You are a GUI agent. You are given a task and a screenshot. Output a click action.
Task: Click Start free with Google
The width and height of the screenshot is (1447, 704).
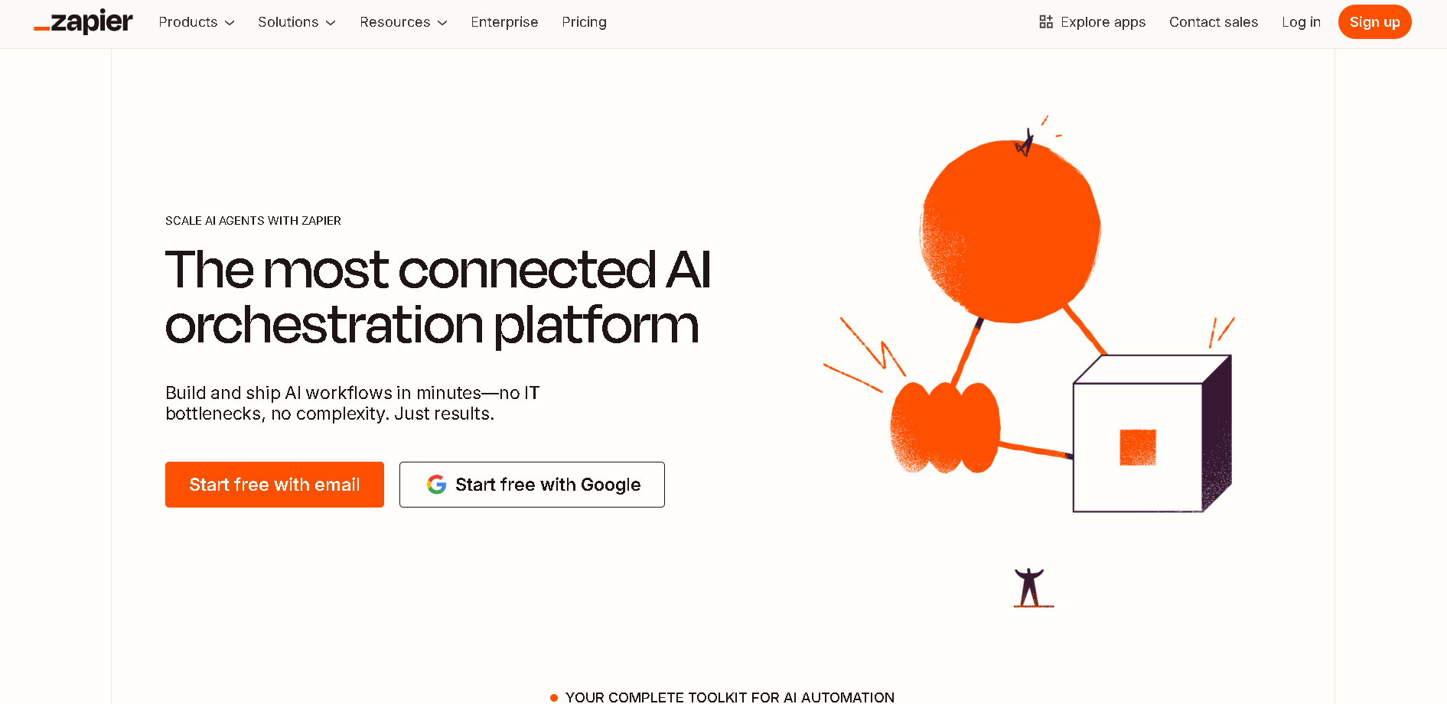[x=531, y=484]
